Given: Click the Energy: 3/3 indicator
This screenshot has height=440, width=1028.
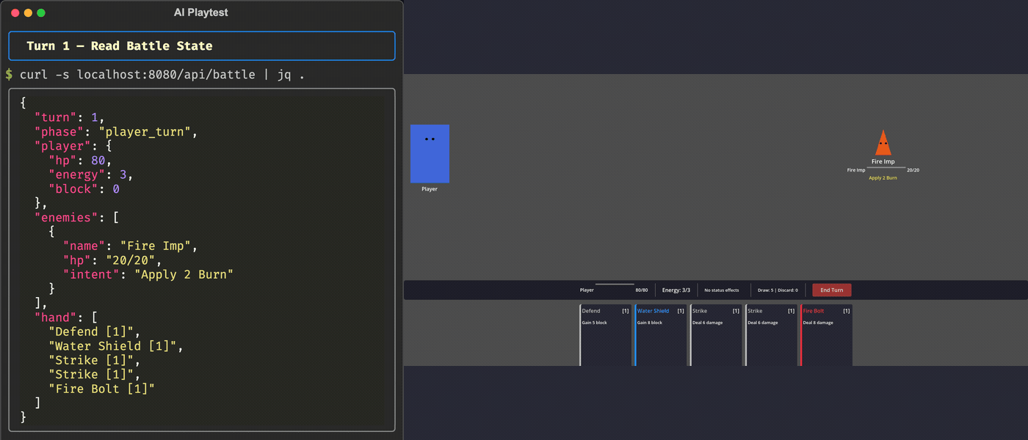Looking at the screenshot, I should click(676, 290).
